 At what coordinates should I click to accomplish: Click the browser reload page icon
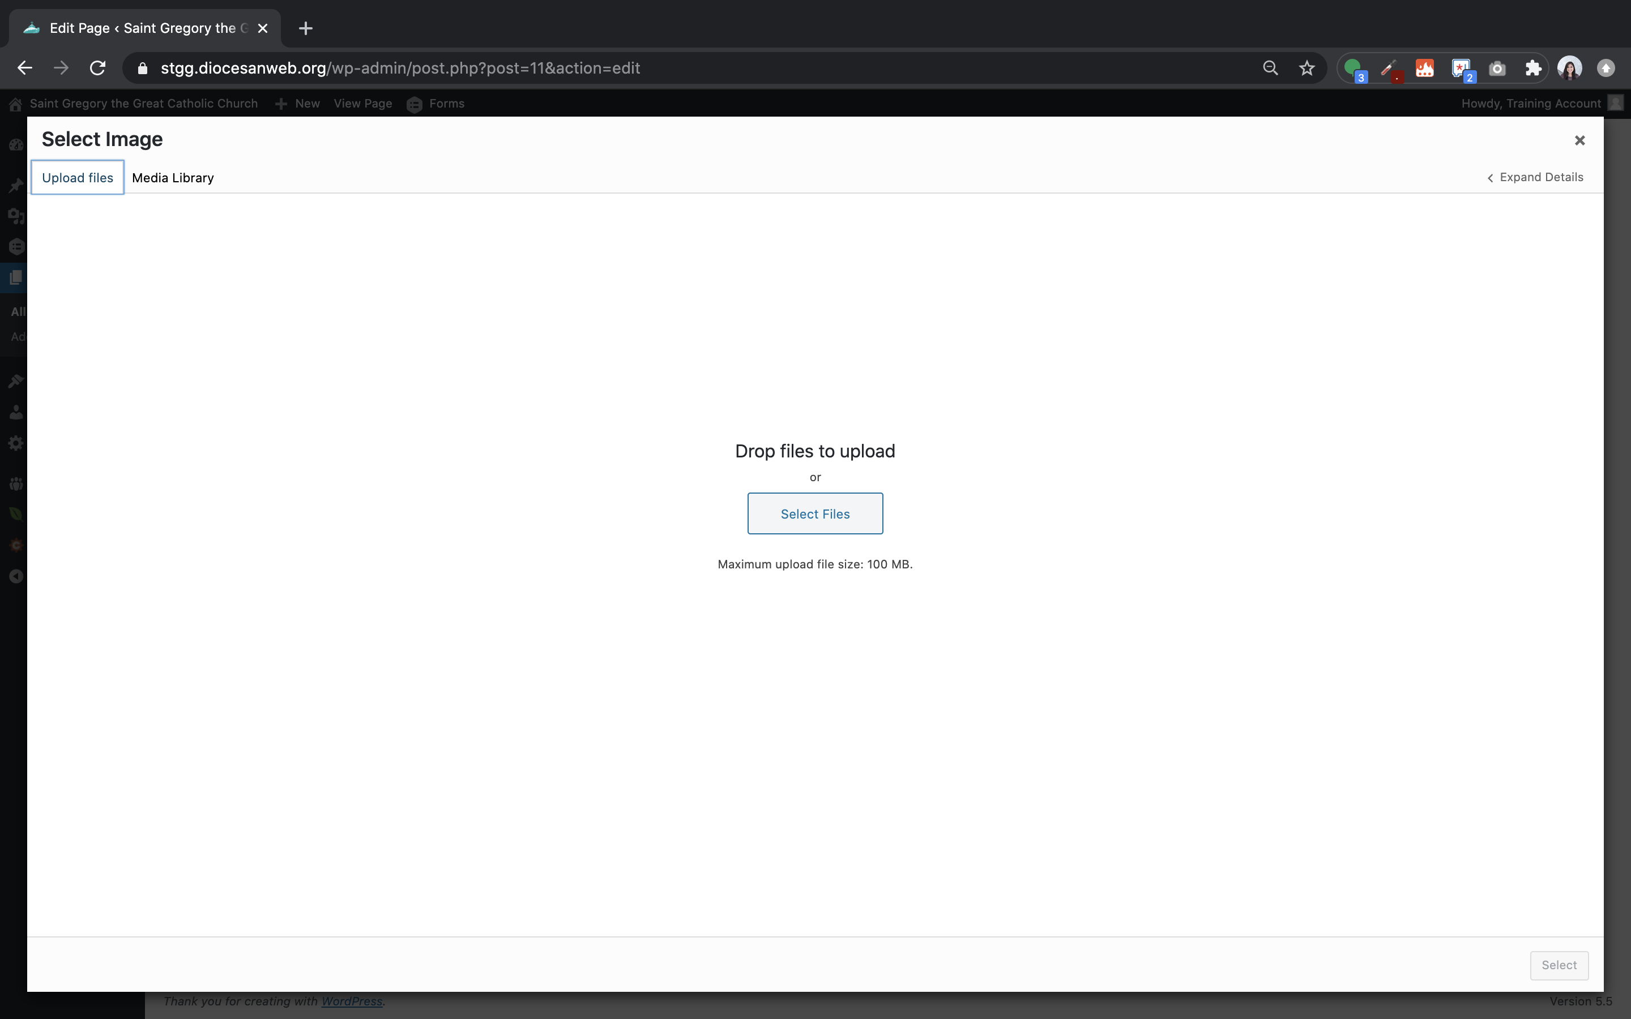pos(98,68)
